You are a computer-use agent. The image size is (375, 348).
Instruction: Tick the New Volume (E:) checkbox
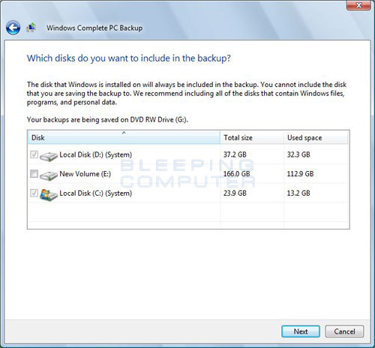[34, 173]
